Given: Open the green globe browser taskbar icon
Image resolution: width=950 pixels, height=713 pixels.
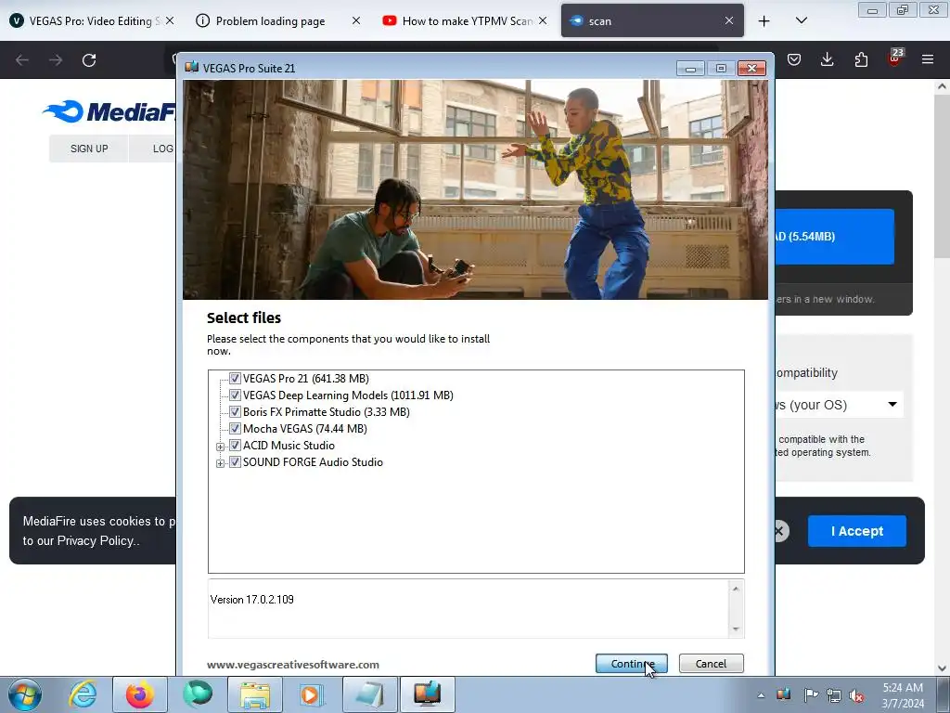Looking at the screenshot, I should pyautogui.click(x=198, y=694).
